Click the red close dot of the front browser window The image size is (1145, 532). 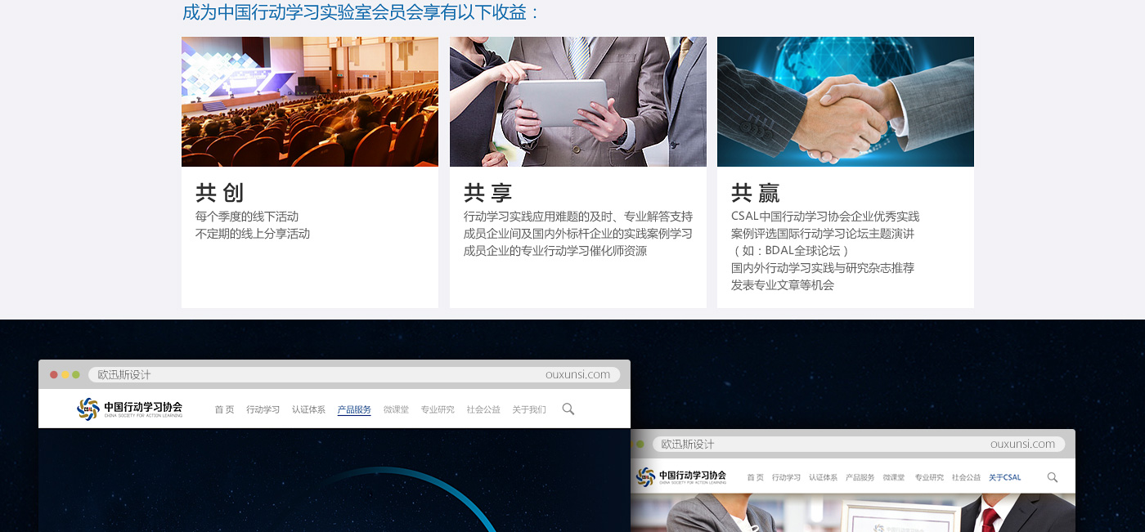(54, 374)
